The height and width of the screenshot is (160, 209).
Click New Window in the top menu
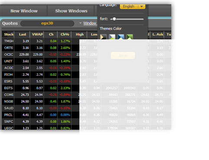(x=24, y=11)
